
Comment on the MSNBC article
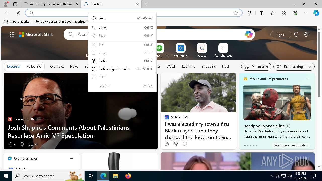(185, 144)
